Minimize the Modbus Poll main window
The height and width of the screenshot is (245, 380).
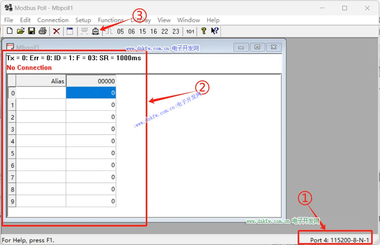coord(322,8)
